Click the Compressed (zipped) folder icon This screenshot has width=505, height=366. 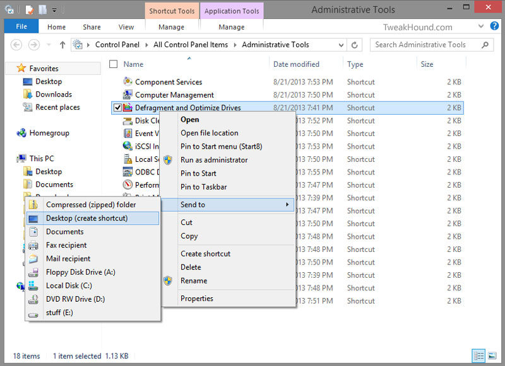point(34,205)
